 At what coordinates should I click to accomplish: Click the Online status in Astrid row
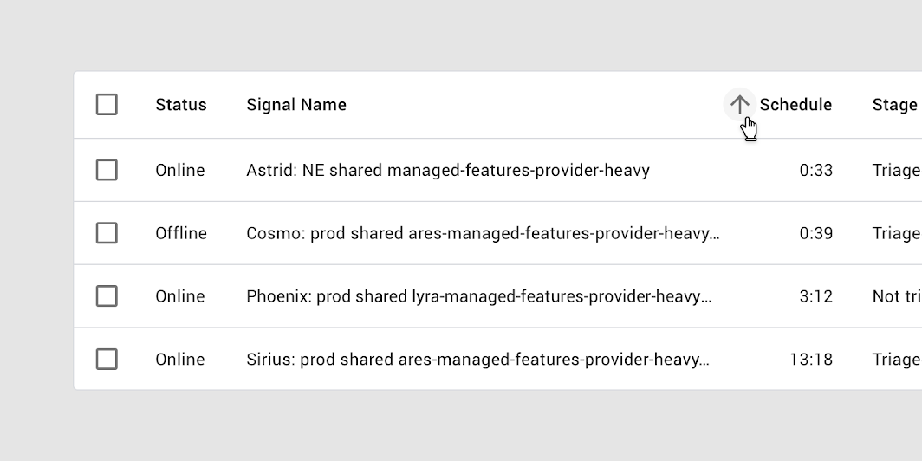[180, 170]
